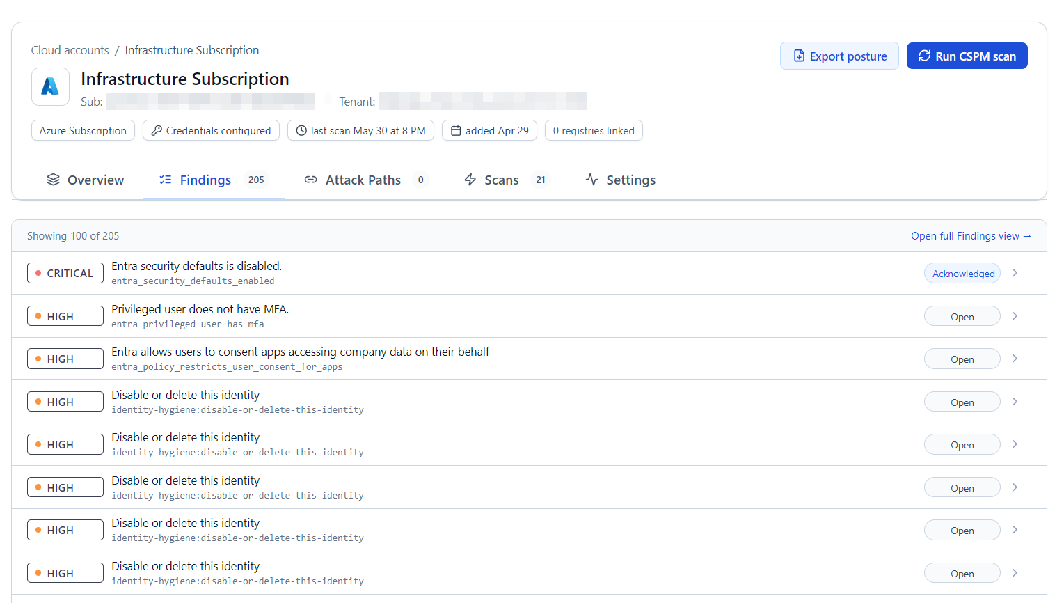Click the Infrastructure Subscription page heading
1064x603 pixels.
(185, 79)
